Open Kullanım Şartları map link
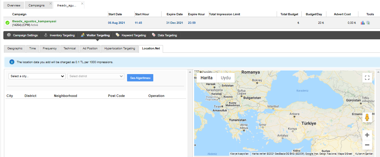Screen dimensions: 380x157 tap(364, 154)
